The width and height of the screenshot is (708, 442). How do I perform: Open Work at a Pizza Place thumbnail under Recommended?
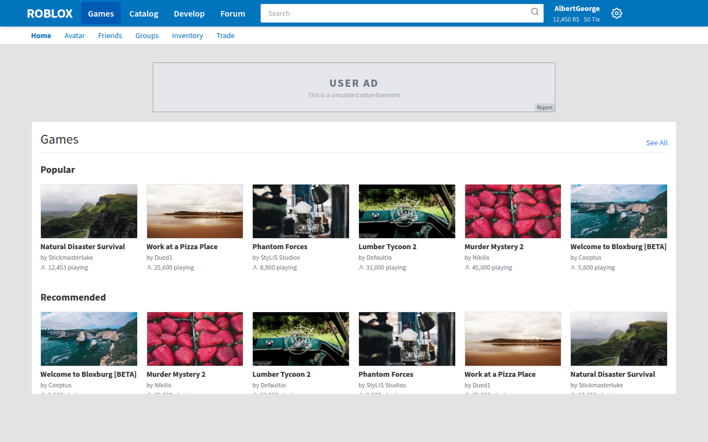pyautogui.click(x=513, y=339)
